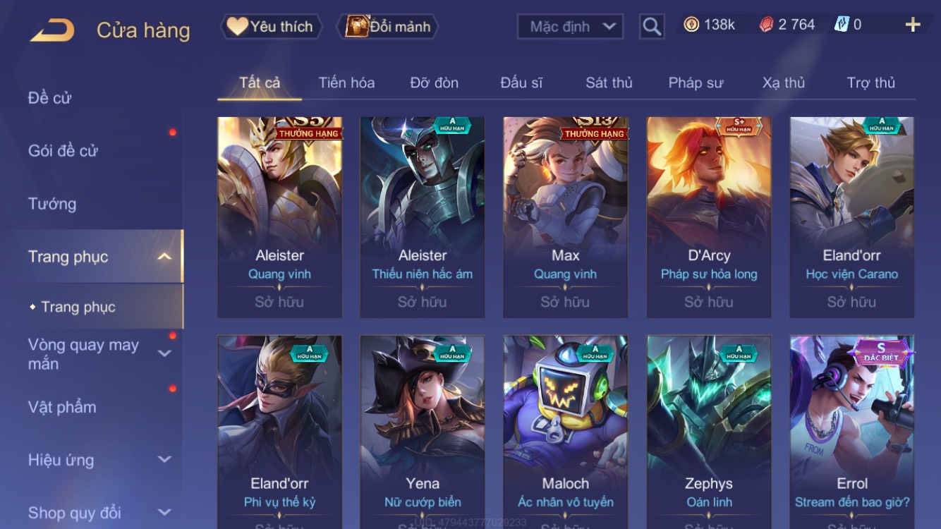Open the search magnifier icon
Viewport: 941px width, 529px height.
coord(652,27)
